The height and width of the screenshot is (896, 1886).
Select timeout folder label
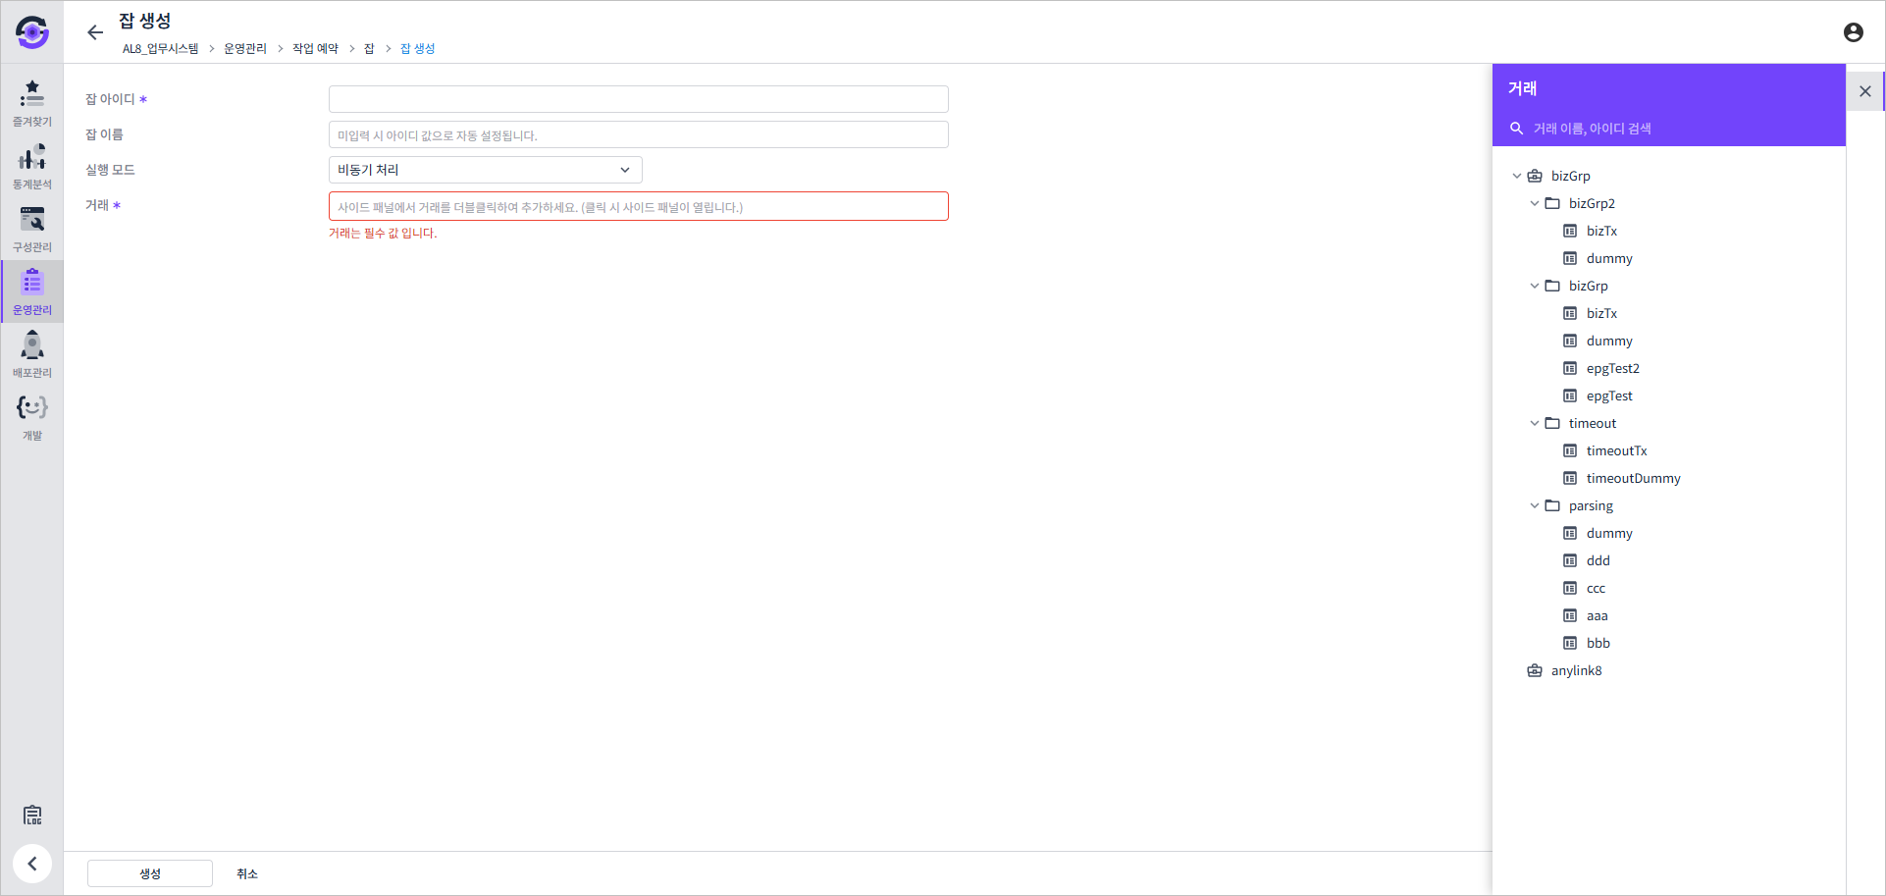coord(1592,423)
